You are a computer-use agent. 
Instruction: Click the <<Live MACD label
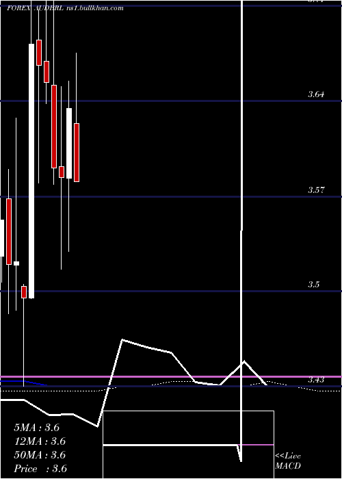[288, 461]
